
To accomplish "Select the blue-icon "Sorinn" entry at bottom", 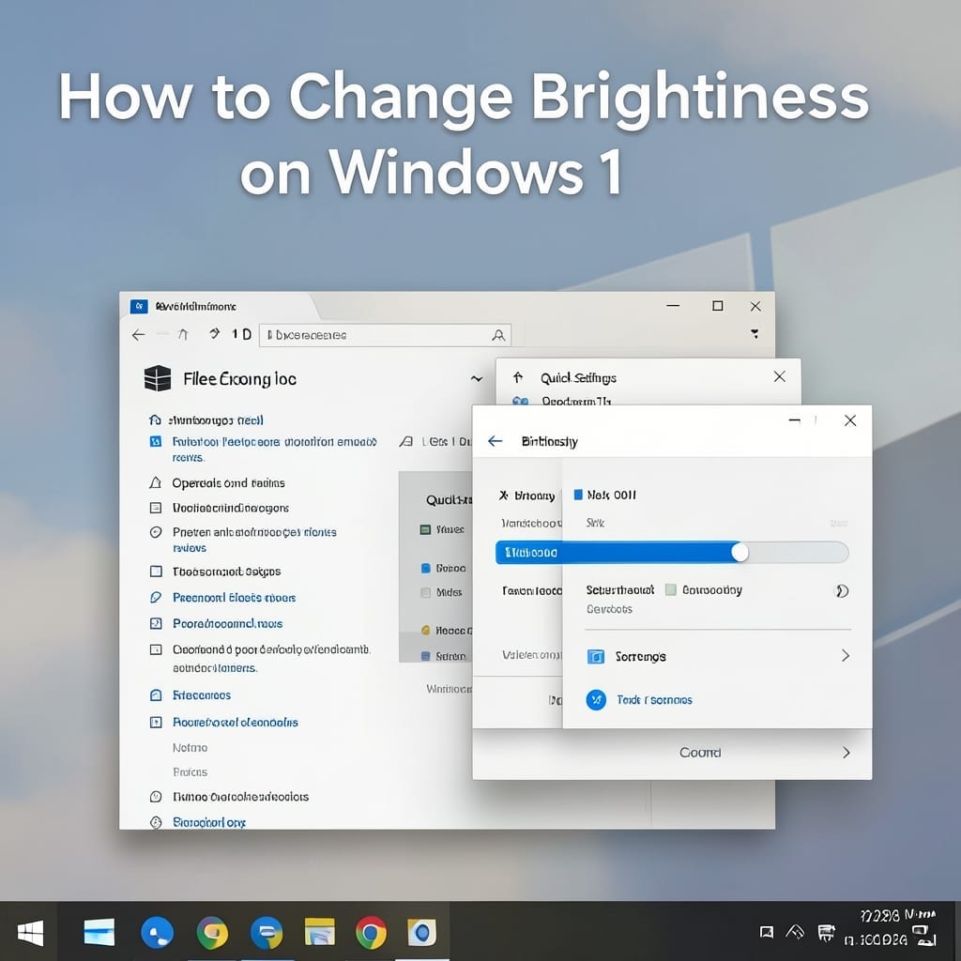I will [444, 656].
